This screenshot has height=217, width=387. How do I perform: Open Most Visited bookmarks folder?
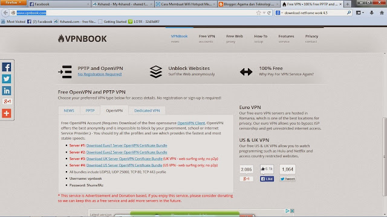pyautogui.click(x=13, y=22)
